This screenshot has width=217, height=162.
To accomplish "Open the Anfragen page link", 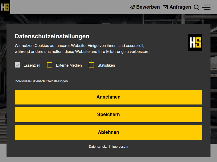I will point(180,7).
